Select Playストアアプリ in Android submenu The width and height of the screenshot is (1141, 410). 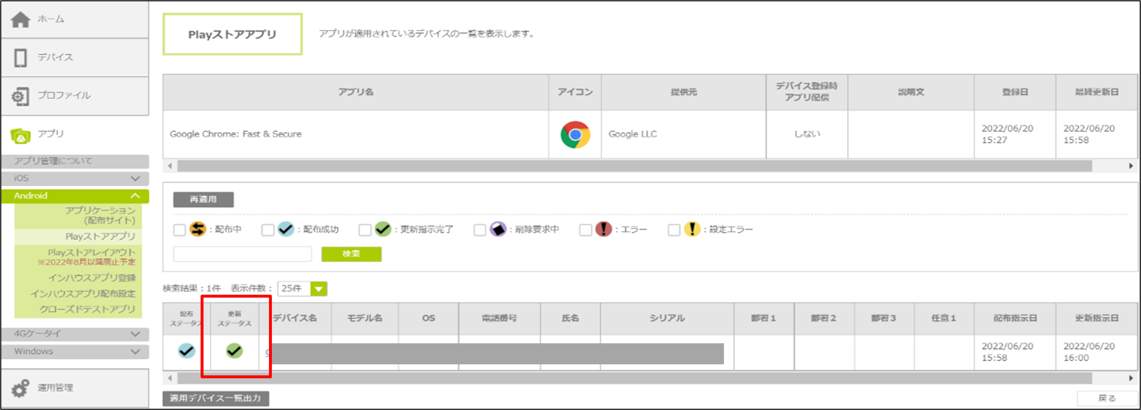point(100,236)
